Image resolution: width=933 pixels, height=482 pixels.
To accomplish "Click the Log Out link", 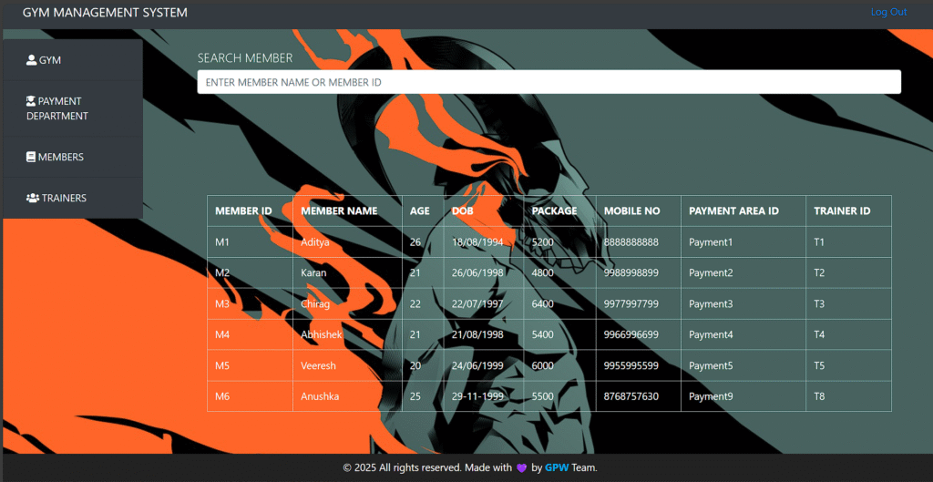I will pos(888,12).
